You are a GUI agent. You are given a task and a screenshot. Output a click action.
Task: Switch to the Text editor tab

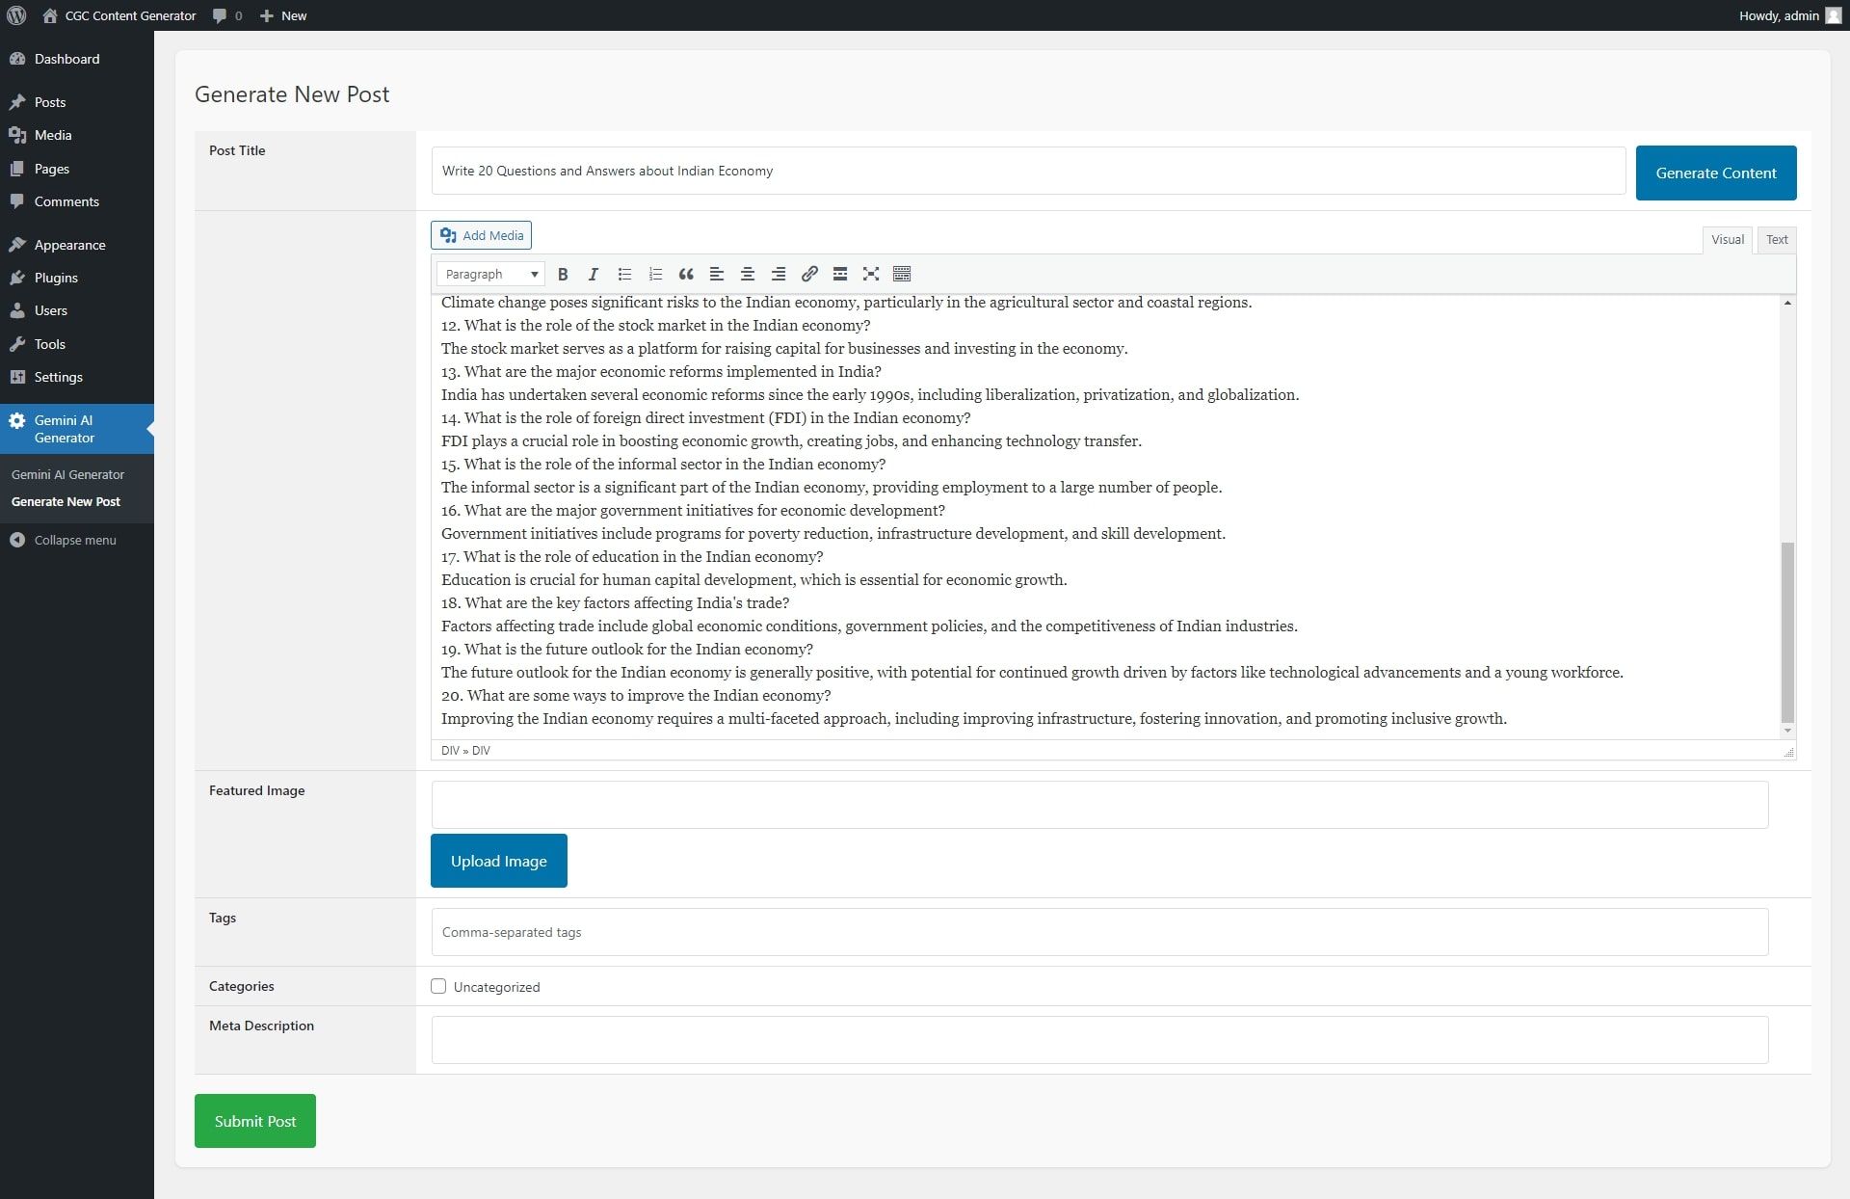coord(1776,240)
